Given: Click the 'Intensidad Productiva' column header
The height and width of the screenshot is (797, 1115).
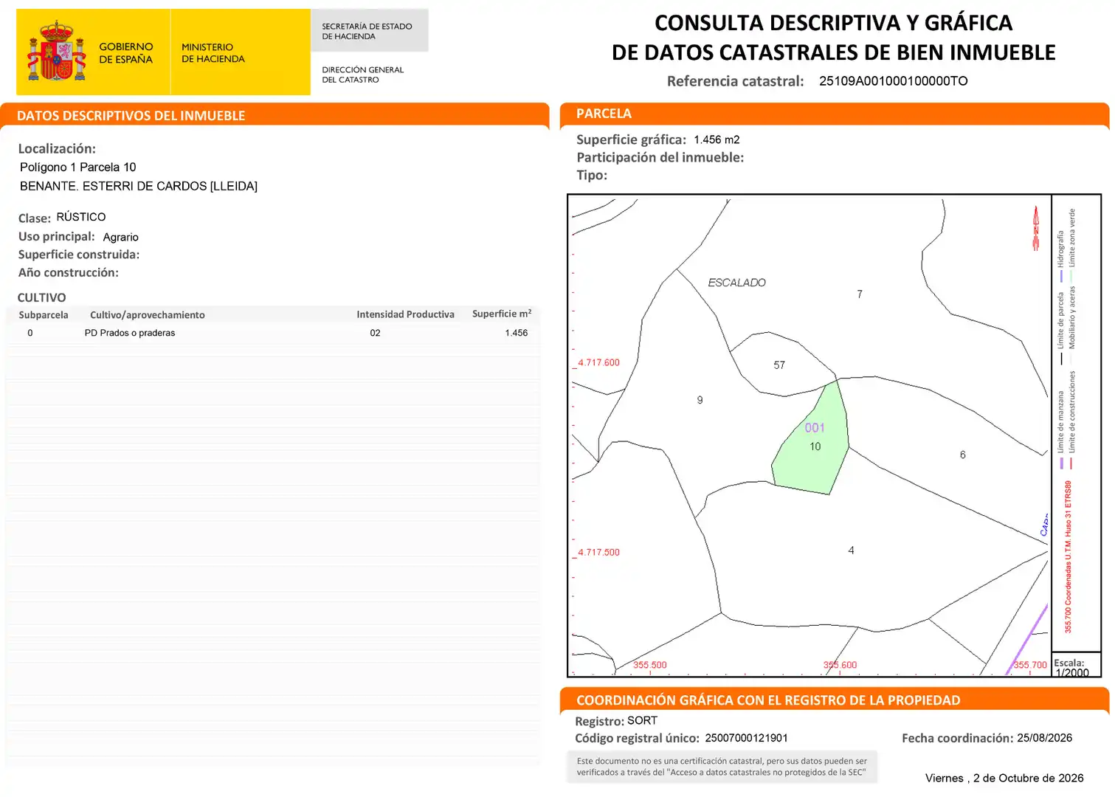Looking at the screenshot, I should coord(405,314).
